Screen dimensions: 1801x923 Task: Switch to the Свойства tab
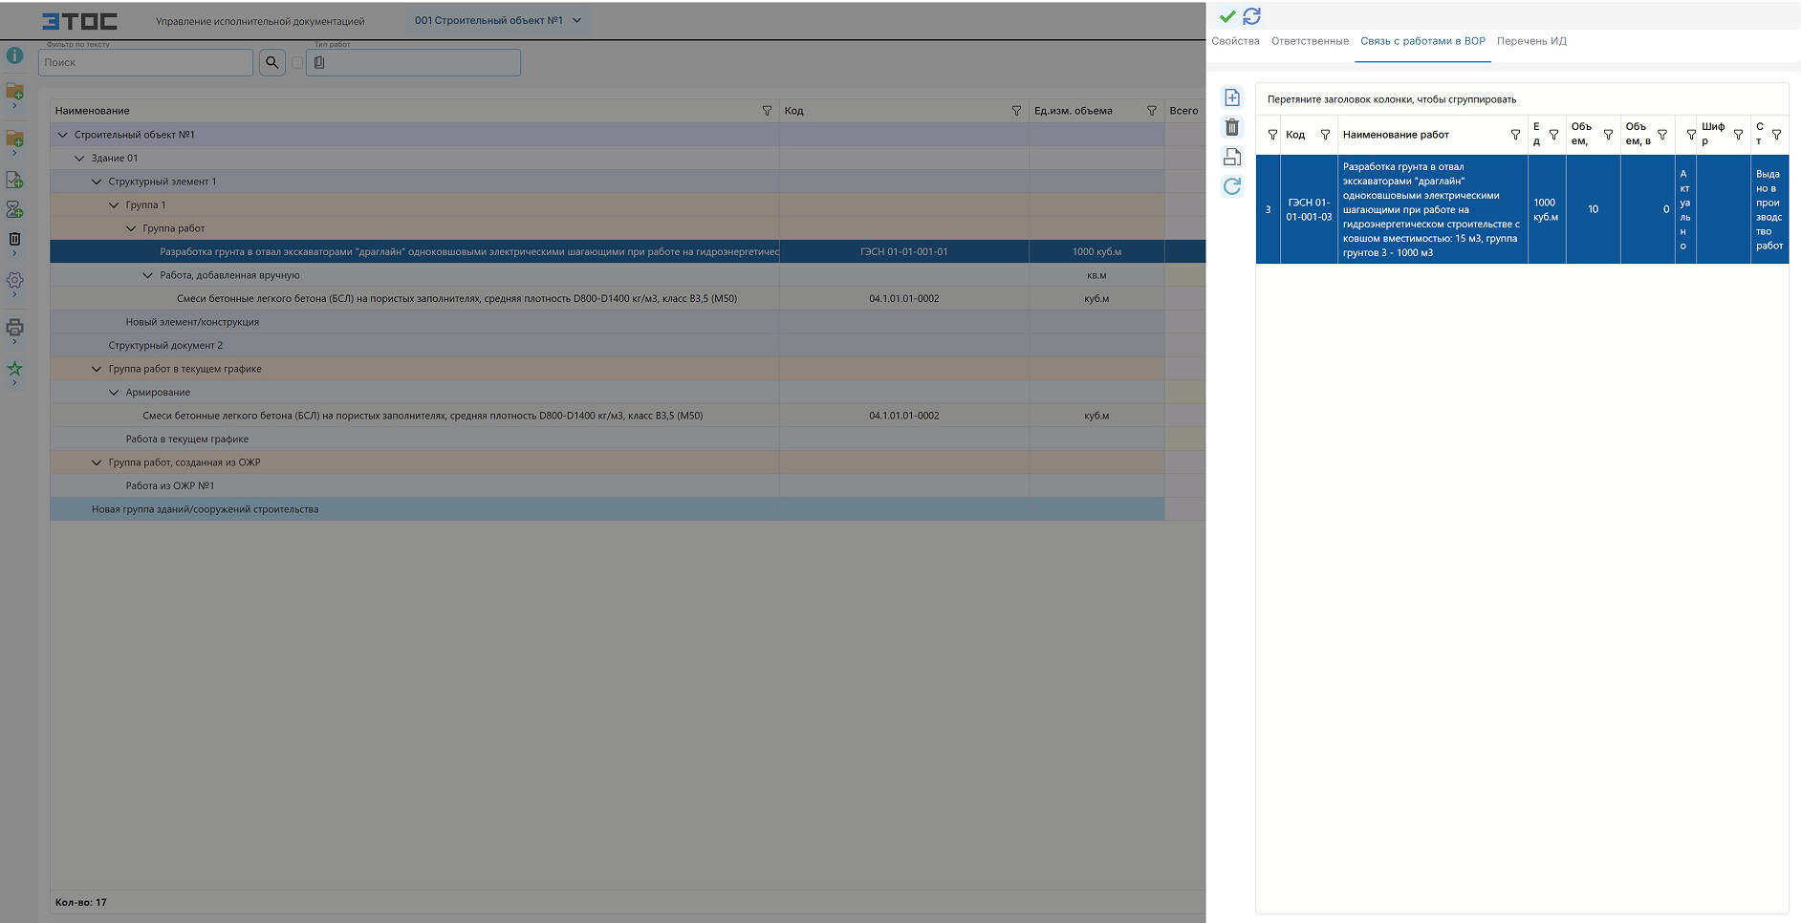(x=1235, y=41)
